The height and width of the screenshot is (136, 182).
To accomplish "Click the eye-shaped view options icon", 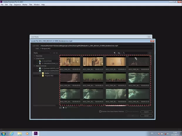I will point(119,53).
